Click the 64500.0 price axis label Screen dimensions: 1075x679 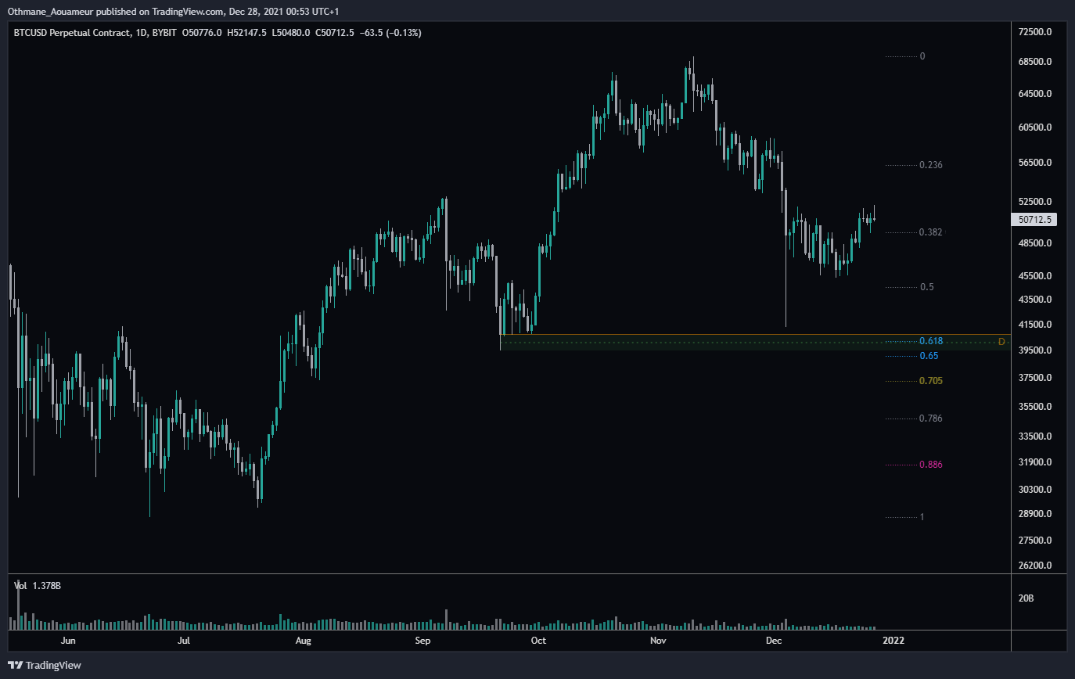(1034, 94)
